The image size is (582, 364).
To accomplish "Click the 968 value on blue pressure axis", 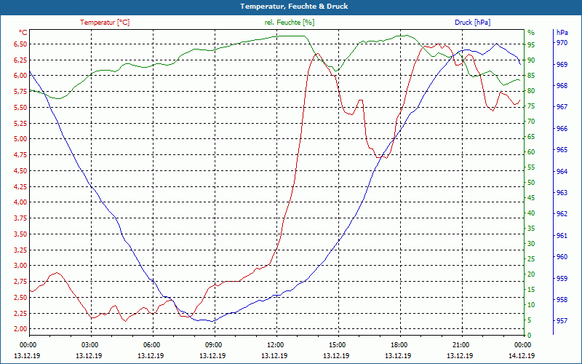I will [x=562, y=86].
